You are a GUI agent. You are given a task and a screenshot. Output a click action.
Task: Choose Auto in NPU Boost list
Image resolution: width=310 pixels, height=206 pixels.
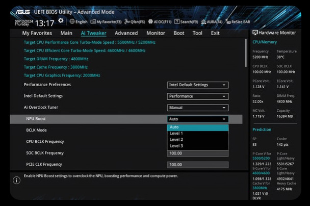(198, 127)
